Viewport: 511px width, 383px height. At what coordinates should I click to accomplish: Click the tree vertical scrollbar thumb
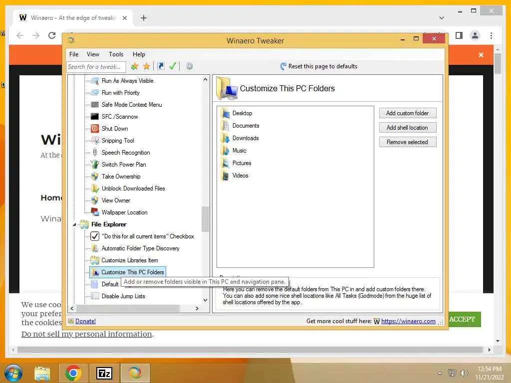click(205, 219)
